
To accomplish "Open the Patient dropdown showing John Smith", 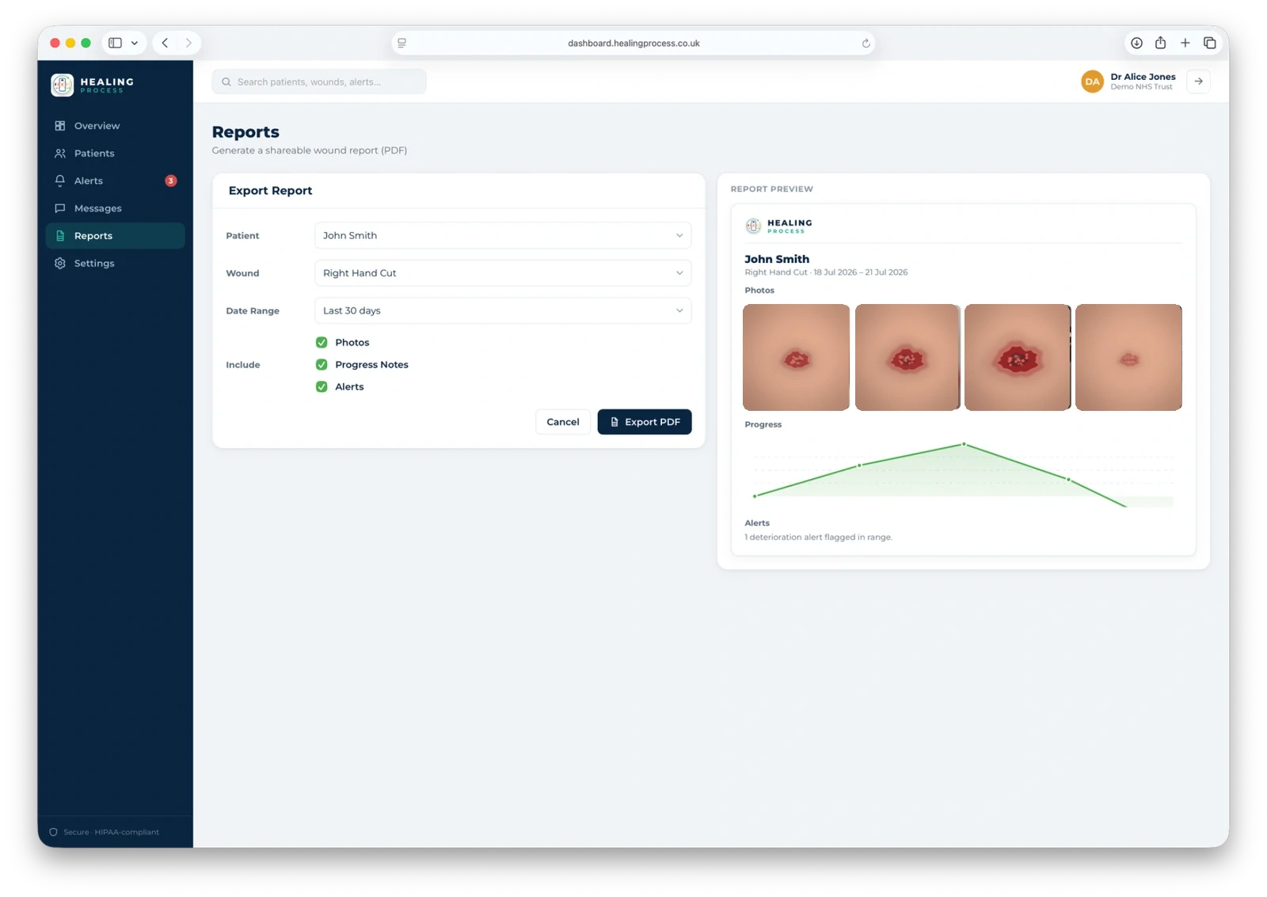I will [503, 236].
